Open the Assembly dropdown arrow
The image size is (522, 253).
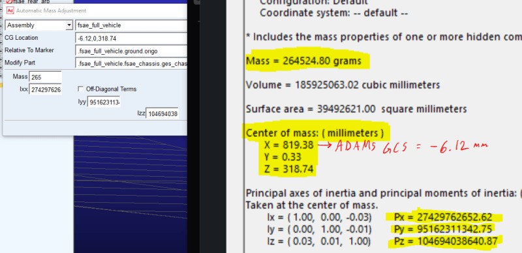coord(69,25)
